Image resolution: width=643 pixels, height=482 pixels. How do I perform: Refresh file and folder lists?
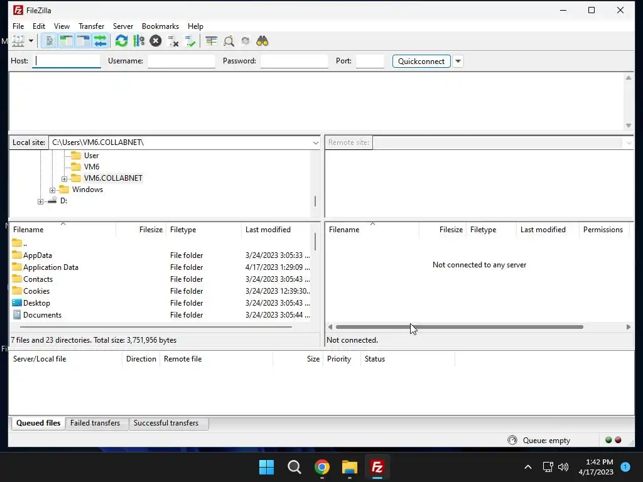click(x=121, y=41)
